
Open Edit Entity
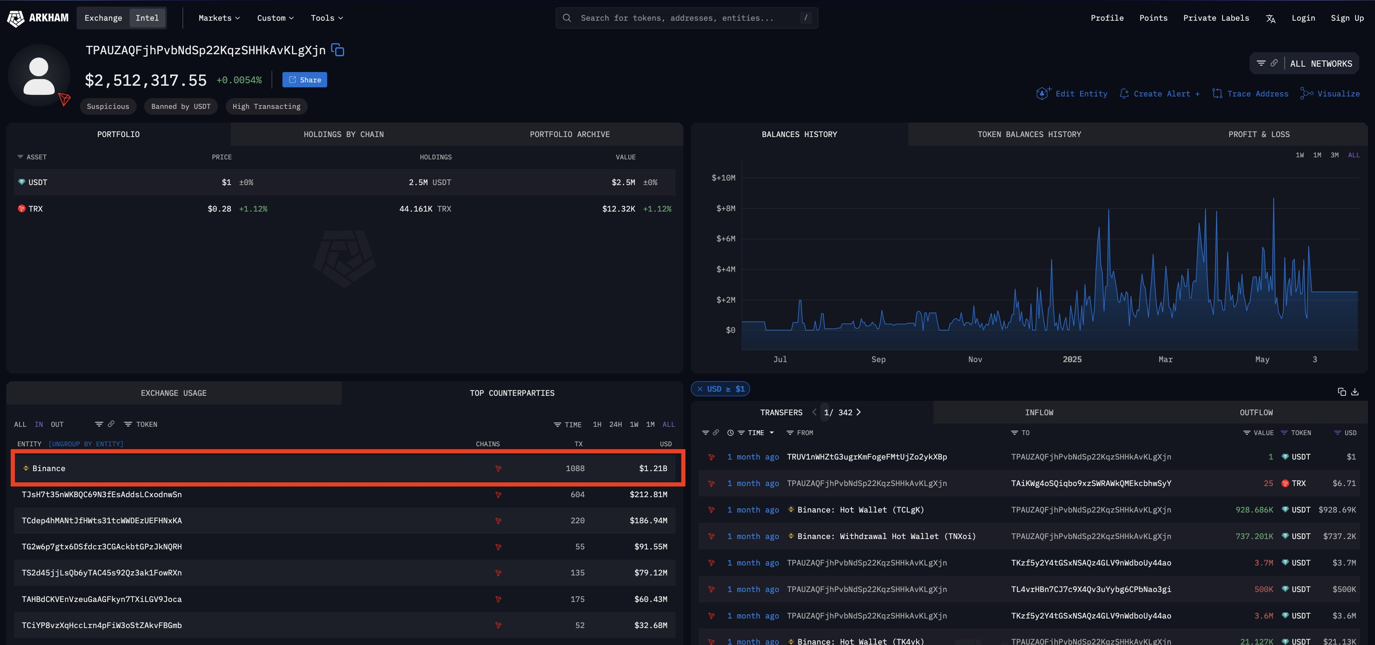coord(1072,94)
